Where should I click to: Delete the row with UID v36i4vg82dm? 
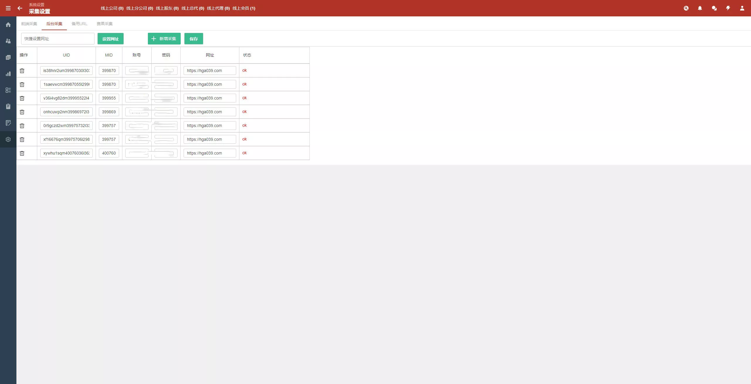click(x=22, y=98)
